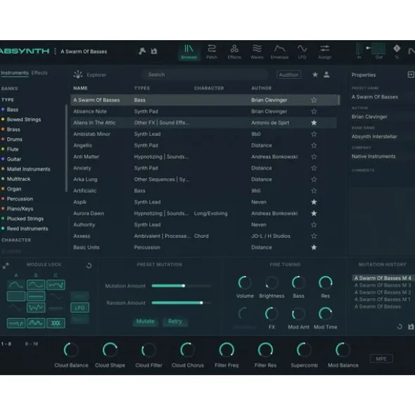Open the LFO view
415x416 pixels.
point(302,51)
